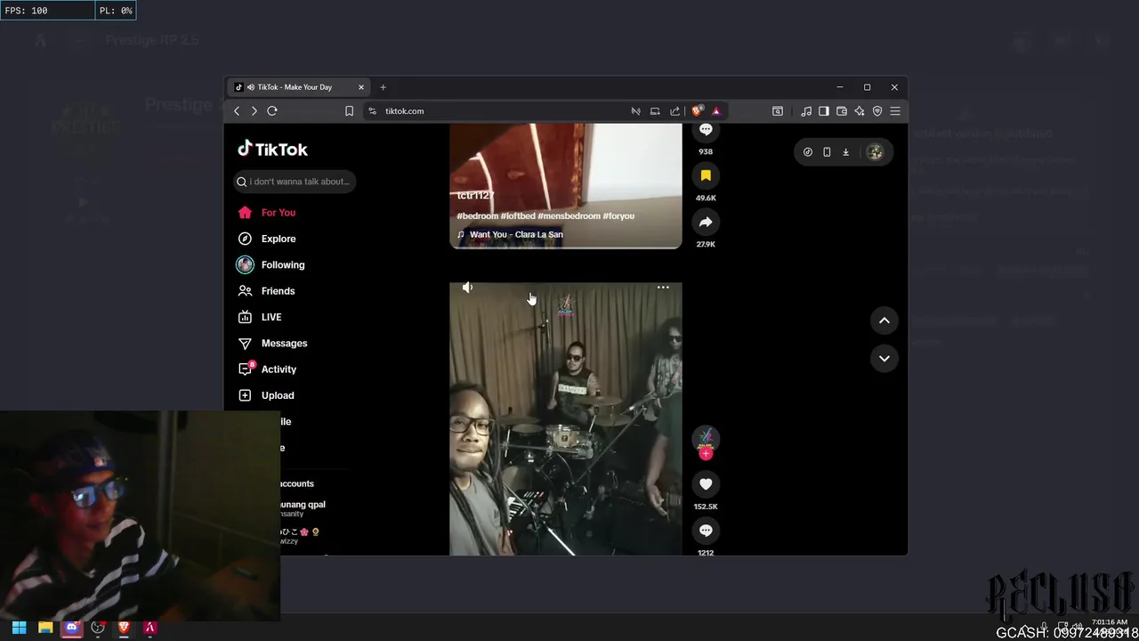Click the Brave browser taskbar icon
This screenshot has height=641, width=1139.
tap(124, 628)
